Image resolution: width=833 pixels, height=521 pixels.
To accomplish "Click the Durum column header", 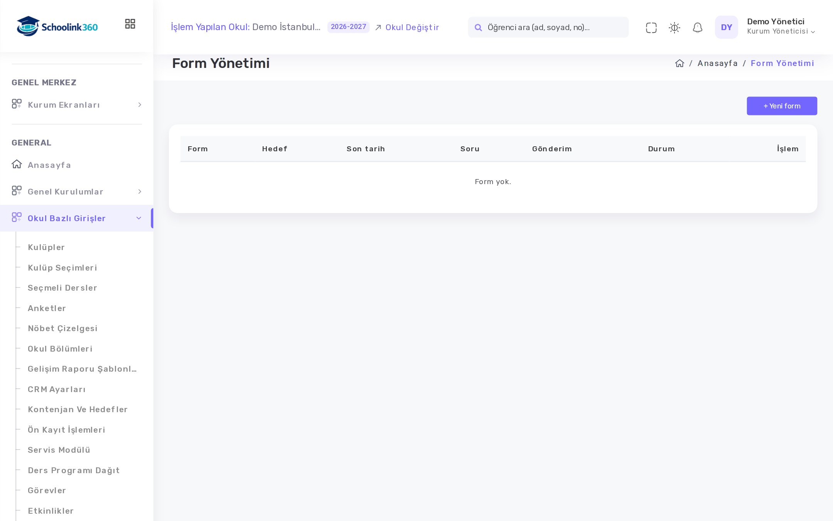I will (x=661, y=149).
